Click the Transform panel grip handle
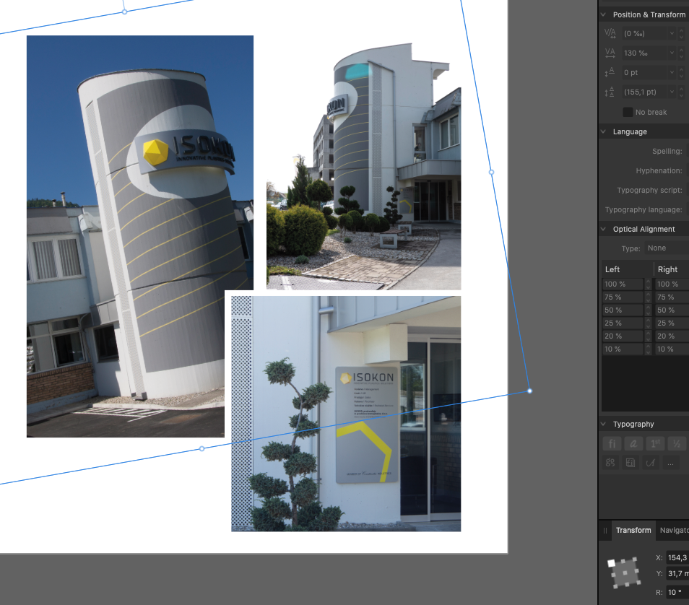The height and width of the screenshot is (605, 689). (605, 531)
